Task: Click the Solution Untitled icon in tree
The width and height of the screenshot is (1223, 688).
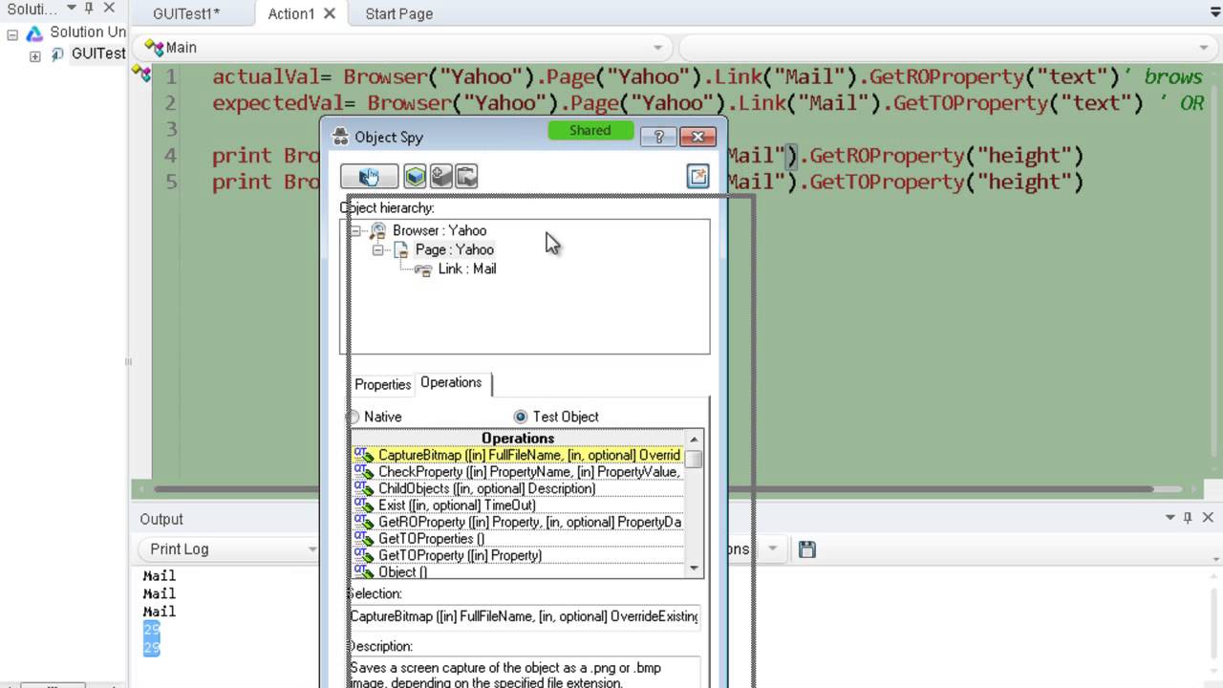Action: pyautogui.click(x=34, y=33)
